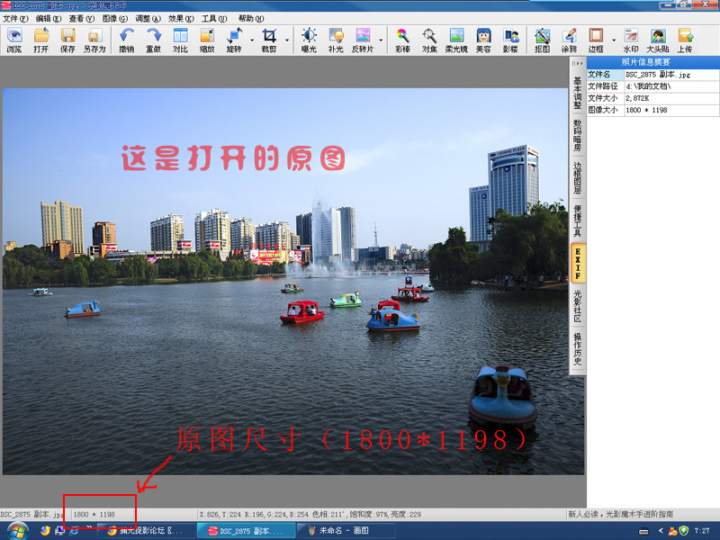Image resolution: width=720 pixels, height=540 pixels.
Task: Click the 抠图 (Cutout) icon
Action: click(542, 40)
